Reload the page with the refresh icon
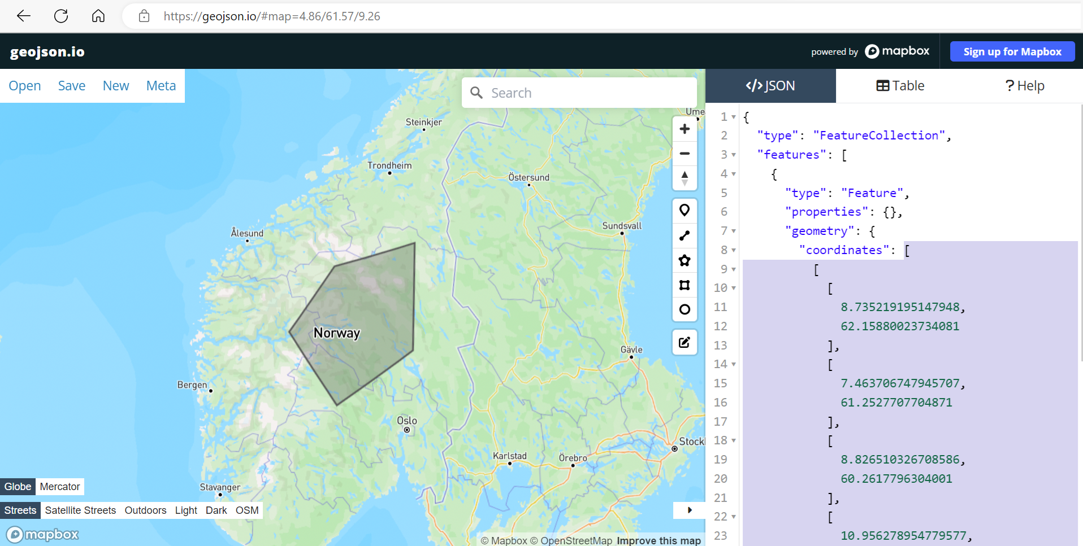The height and width of the screenshot is (546, 1083). [x=61, y=16]
